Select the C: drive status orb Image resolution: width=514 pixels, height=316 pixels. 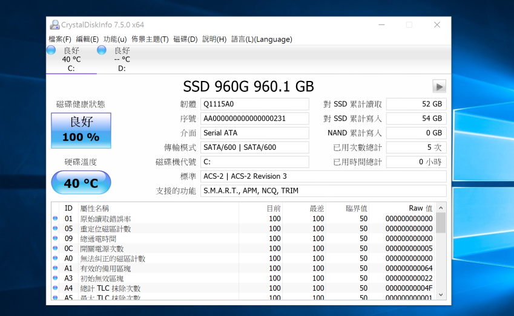point(51,50)
